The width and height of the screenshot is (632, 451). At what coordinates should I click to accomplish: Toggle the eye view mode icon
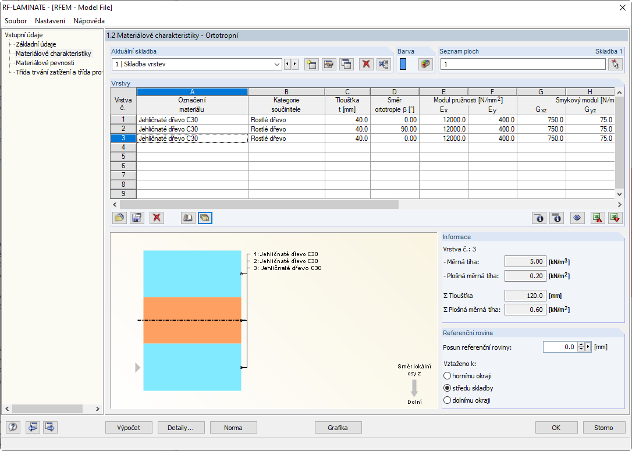point(577,218)
